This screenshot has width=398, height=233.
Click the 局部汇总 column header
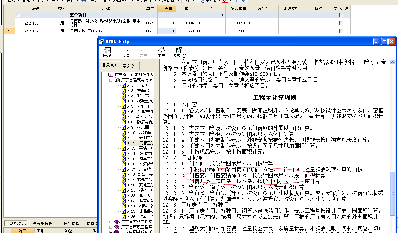click(341, 9)
